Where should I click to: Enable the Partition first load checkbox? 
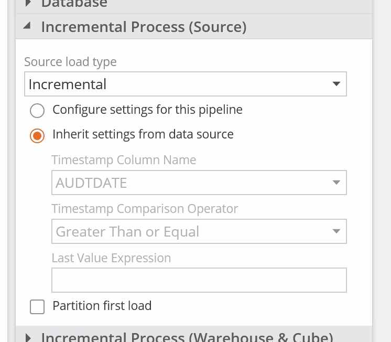(37, 307)
